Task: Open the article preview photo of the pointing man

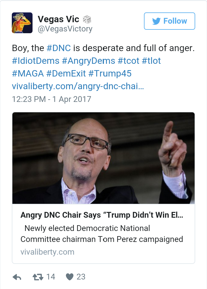Action: [x=103, y=158]
